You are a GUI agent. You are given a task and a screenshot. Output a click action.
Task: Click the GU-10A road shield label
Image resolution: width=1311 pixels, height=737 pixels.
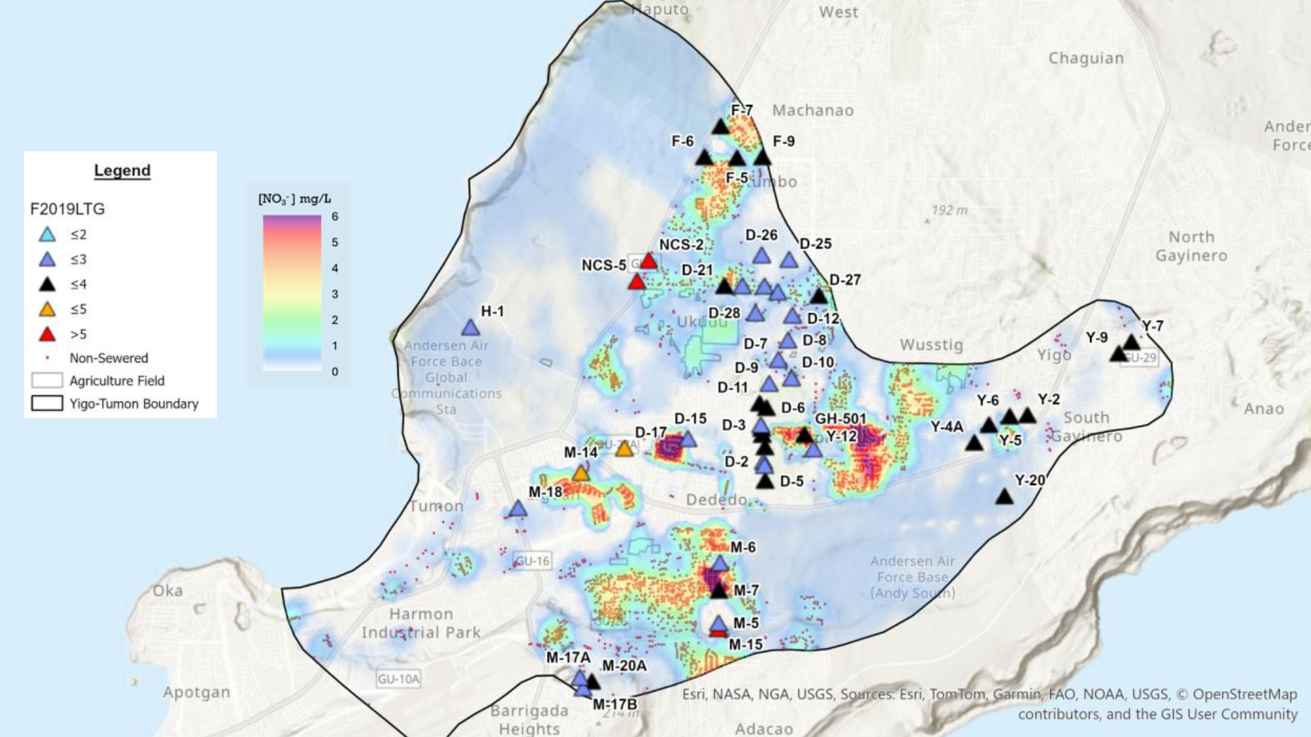point(398,678)
